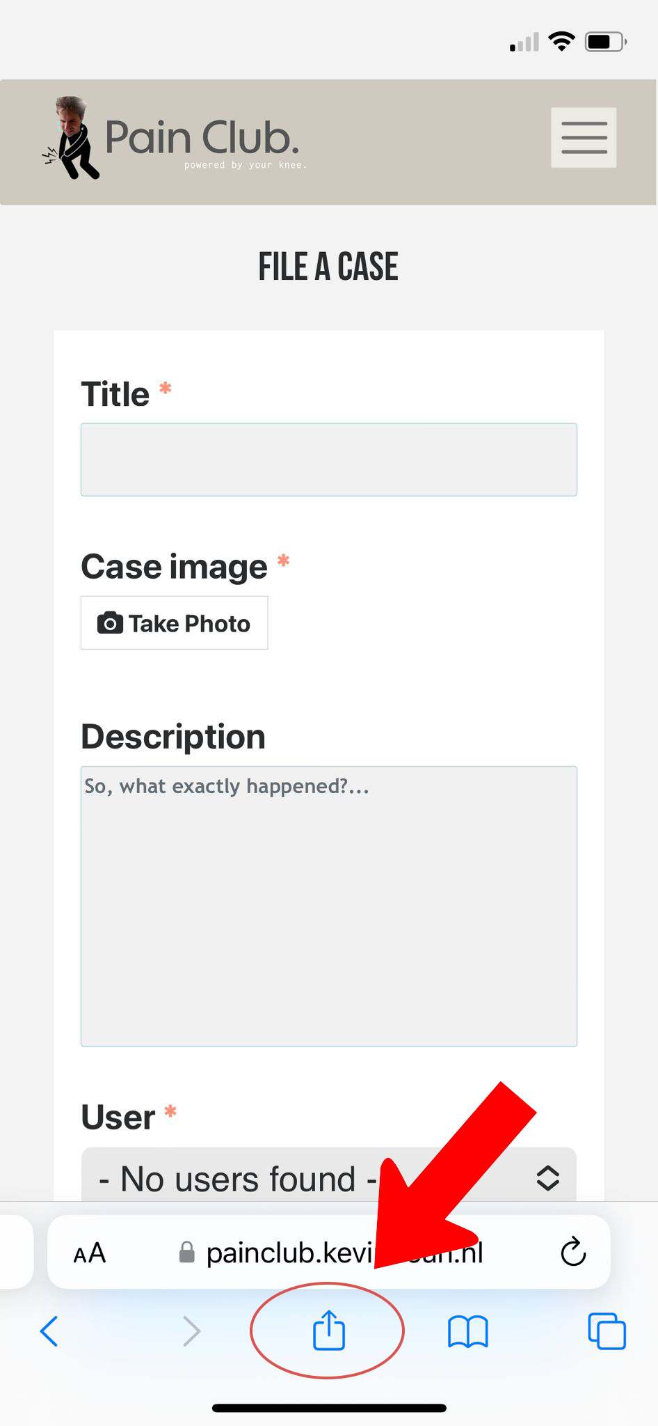Tap the lock icon in address bar
This screenshot has width=658, height=1426.
pyautogui.click(x=187, y=1253)
